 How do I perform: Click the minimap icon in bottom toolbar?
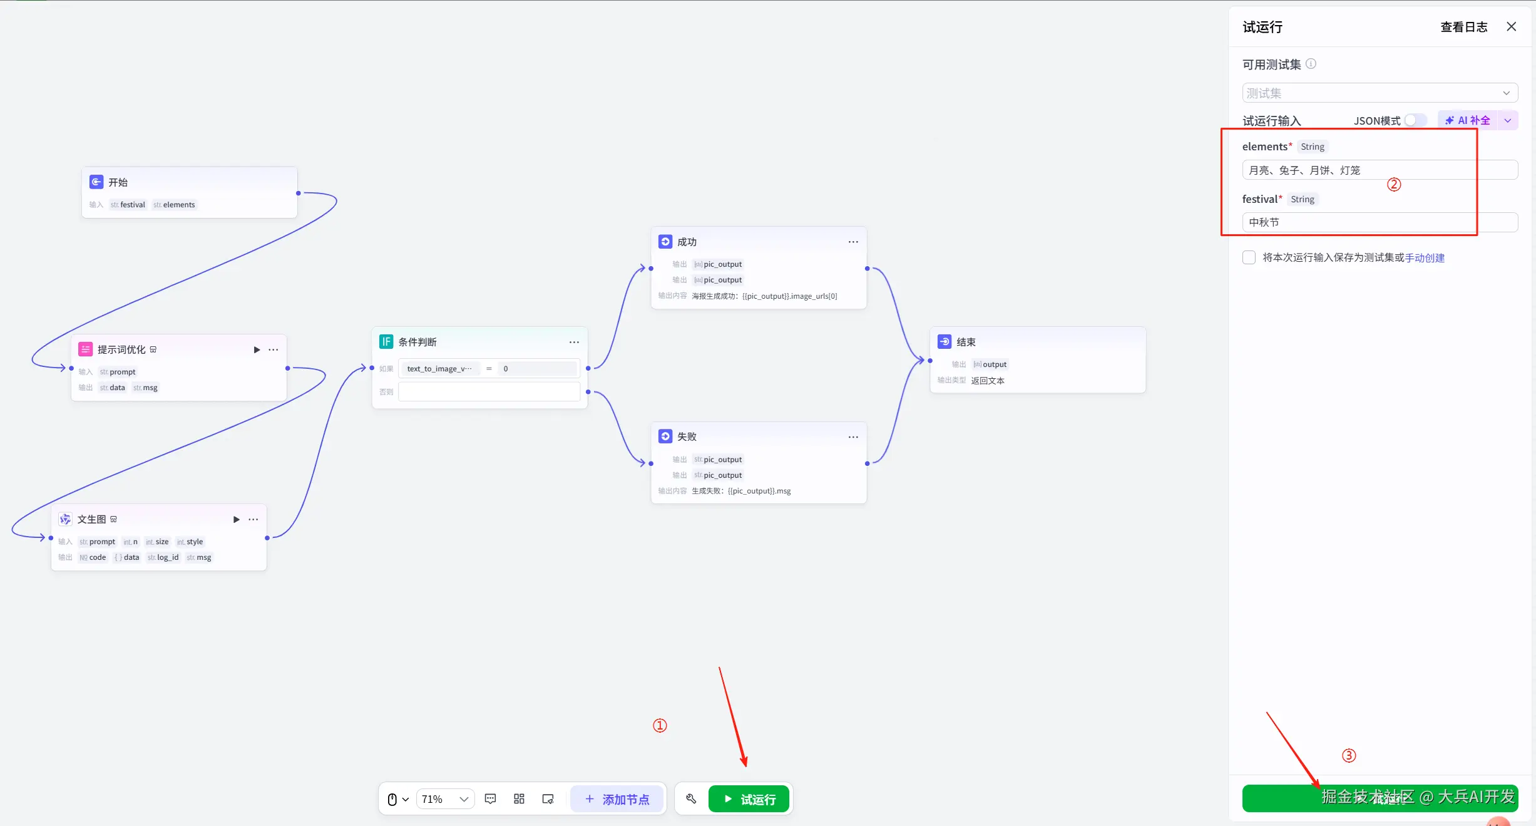[548, 798]
